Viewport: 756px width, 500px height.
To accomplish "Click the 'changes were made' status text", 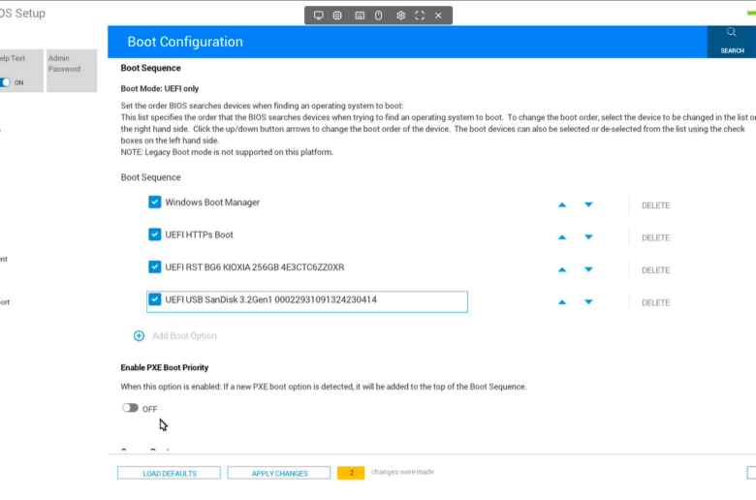I will point(402,472).
